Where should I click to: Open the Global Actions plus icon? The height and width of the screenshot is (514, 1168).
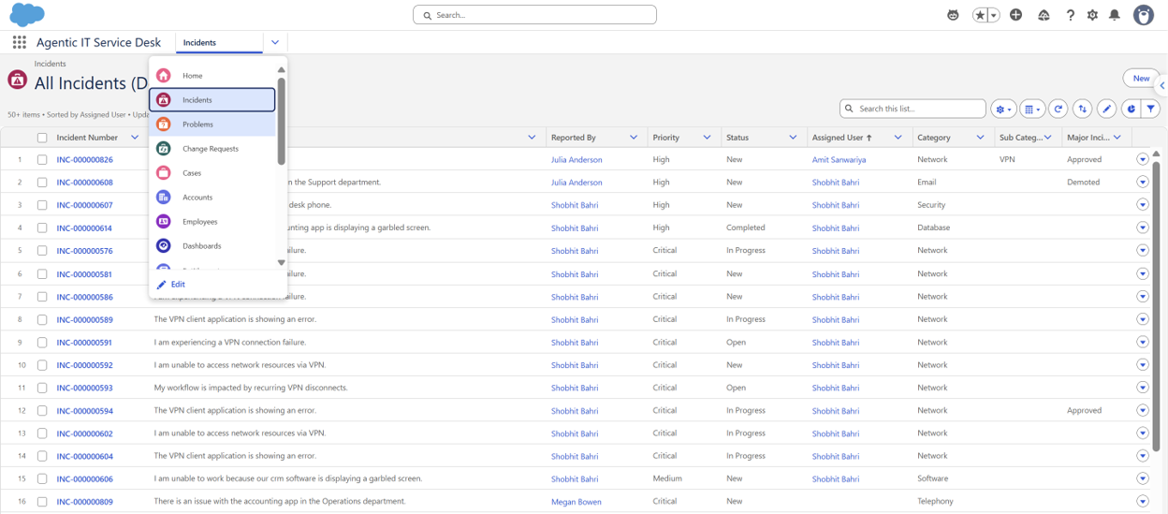point(1016,15)
